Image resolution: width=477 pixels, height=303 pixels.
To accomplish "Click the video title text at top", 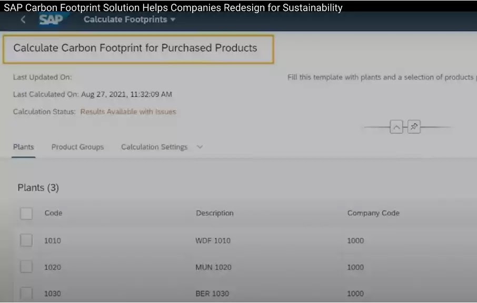I will click(173, 7).
